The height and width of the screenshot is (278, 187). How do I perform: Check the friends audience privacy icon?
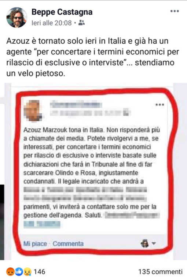(81, 23)
